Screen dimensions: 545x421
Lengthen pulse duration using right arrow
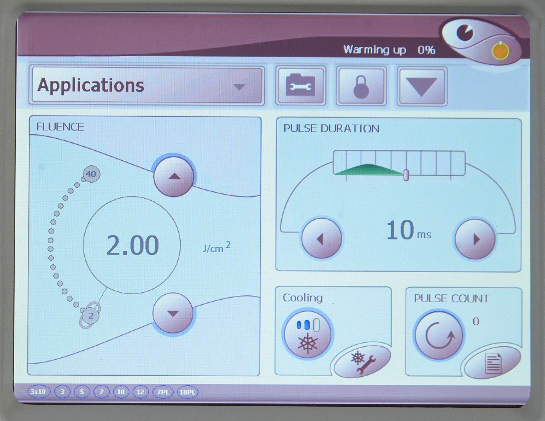(x=475, y=239)
